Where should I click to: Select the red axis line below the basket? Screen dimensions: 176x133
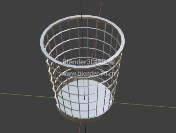coord(80,128)
